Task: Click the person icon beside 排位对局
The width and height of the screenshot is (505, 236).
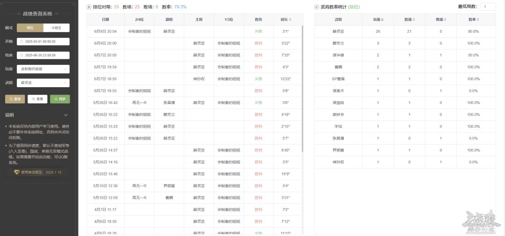Action: pyautogui.click(x=89, y=7)
